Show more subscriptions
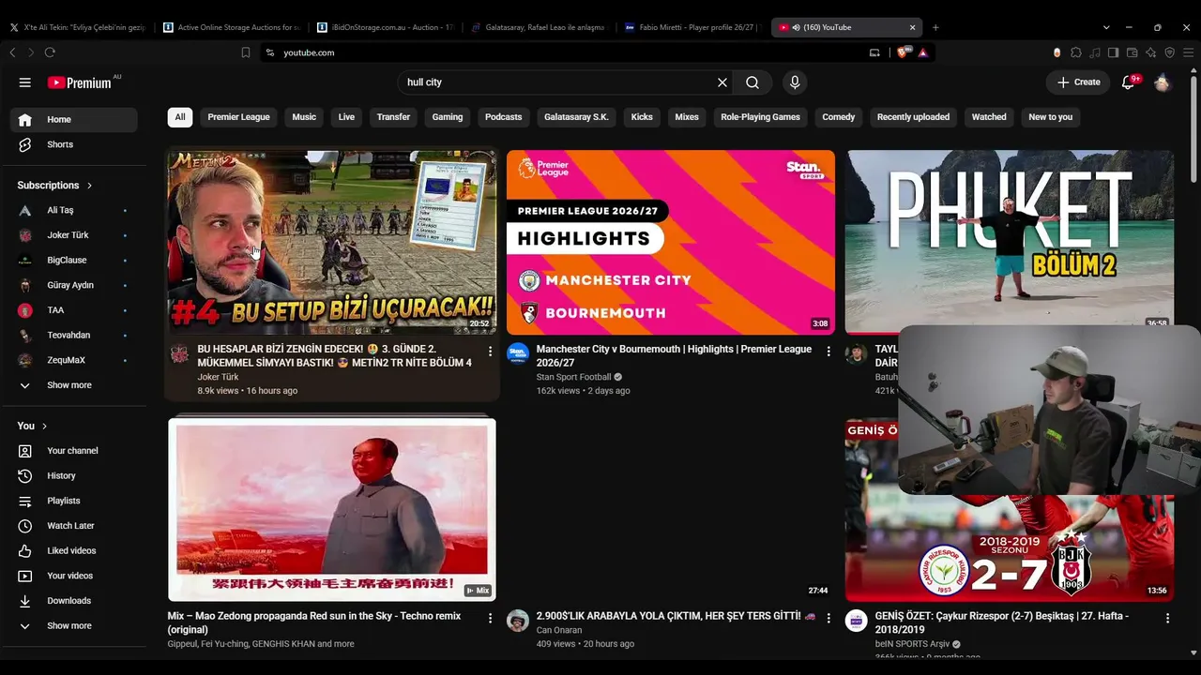Image resolution: width=1201 pixels, height=675 pixels. [74, 385]
